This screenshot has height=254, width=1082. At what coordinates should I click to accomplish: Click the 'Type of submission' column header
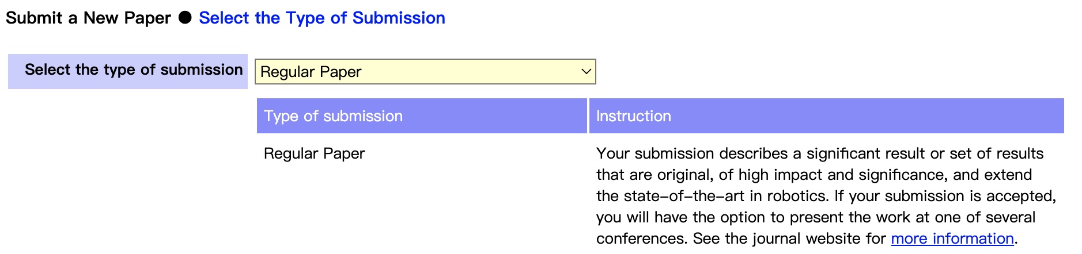(x=422, y=116)
